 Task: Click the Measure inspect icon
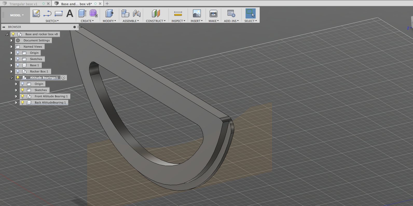tap(178, 13)
